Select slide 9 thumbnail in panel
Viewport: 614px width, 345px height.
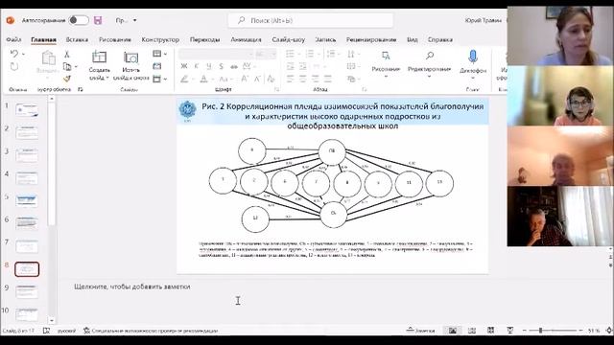pyautogui.click(x=27, y=291)
